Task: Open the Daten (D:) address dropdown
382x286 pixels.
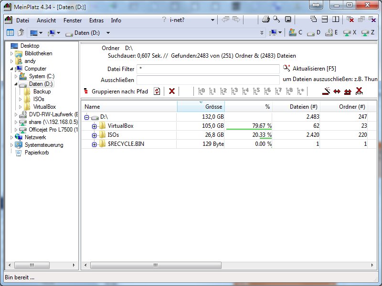Action: click(x=108, y=33)
